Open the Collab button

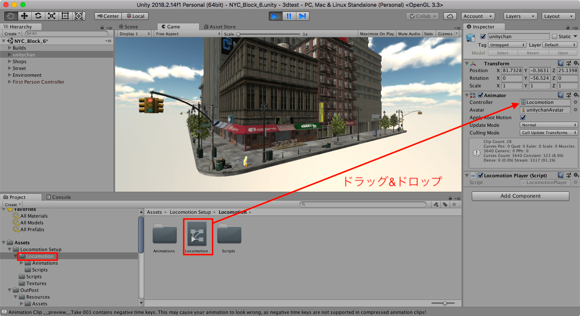pos(422,16)
